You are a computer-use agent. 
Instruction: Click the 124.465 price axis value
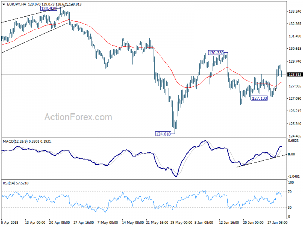pos(295,136)
